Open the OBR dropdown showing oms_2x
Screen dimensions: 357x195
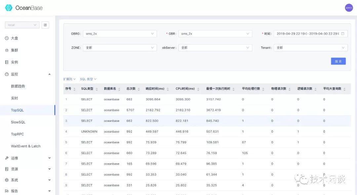[x=215, y=34]
